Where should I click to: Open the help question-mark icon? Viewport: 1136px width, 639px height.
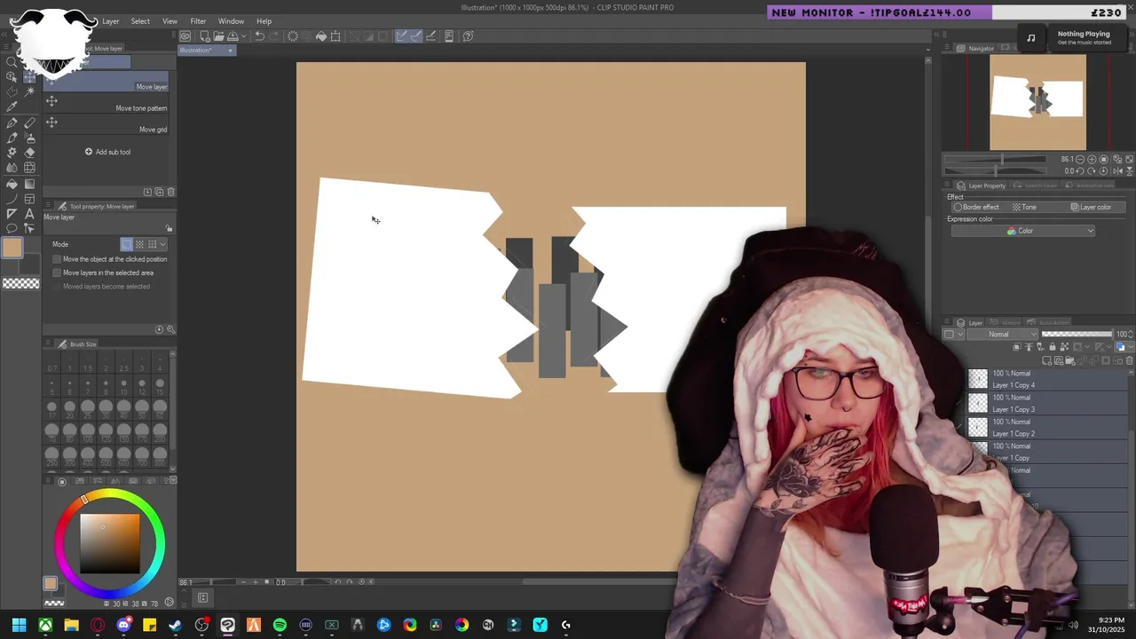coord(469,36)
